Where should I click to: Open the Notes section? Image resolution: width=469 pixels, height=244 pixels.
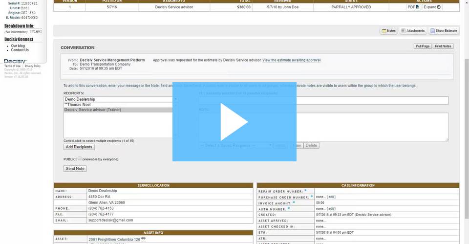pos(388,31)
